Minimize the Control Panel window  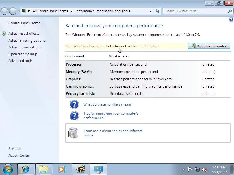pyautogui.click(x=209, y=3)
